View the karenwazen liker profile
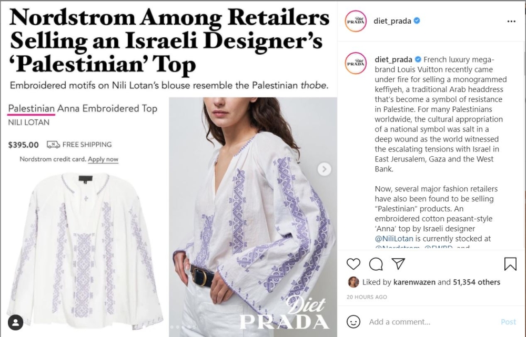Screen dimensions: 526x337 (x=414, y=282)
